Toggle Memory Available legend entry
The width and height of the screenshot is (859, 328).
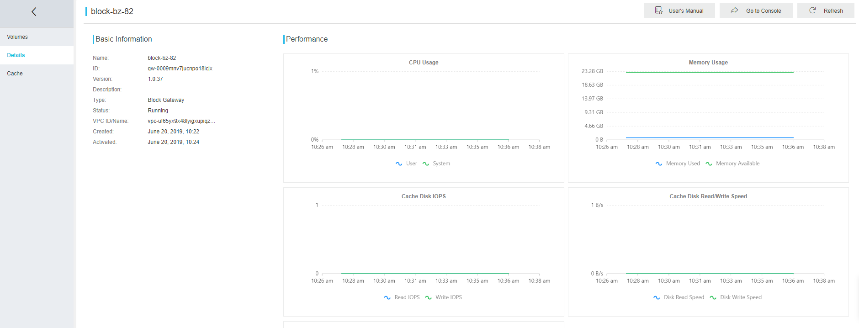click(732, 164)
